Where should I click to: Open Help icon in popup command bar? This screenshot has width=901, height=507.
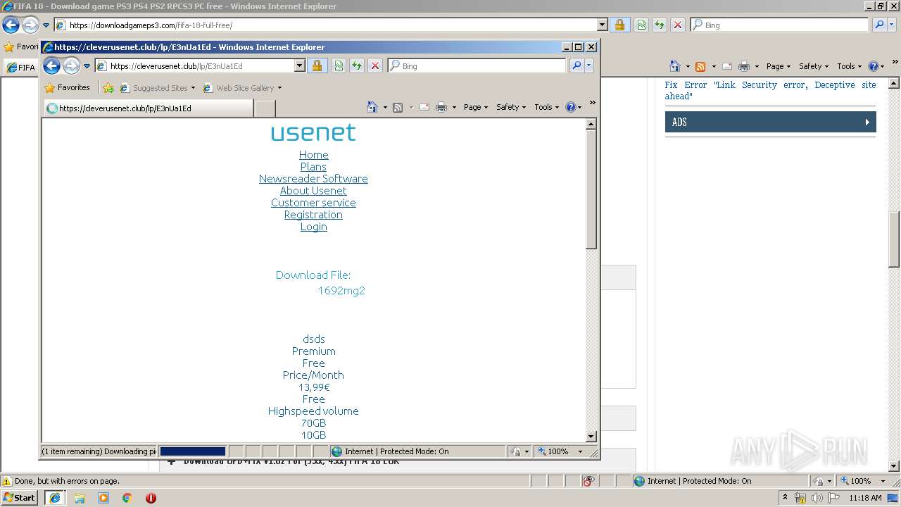570,107
